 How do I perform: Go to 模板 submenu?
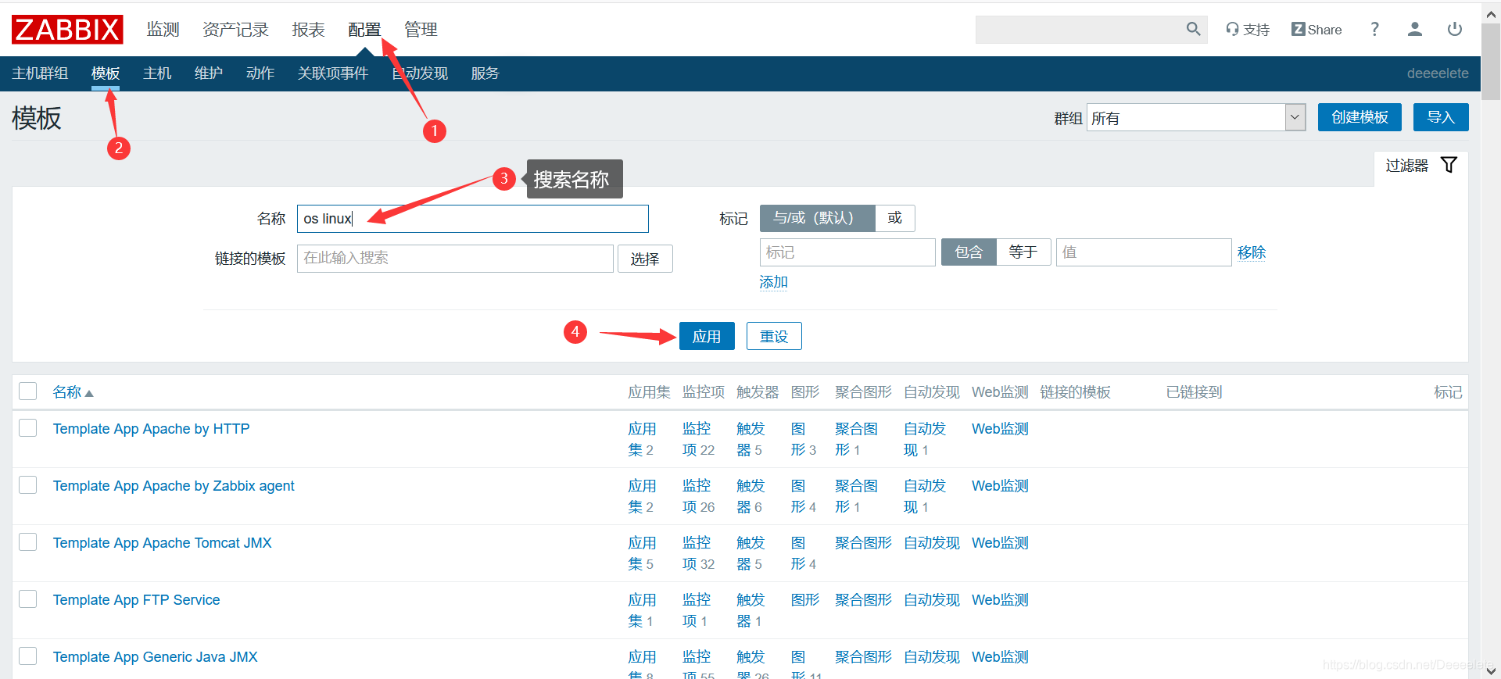pyautogui.click(x=106, y=73)
